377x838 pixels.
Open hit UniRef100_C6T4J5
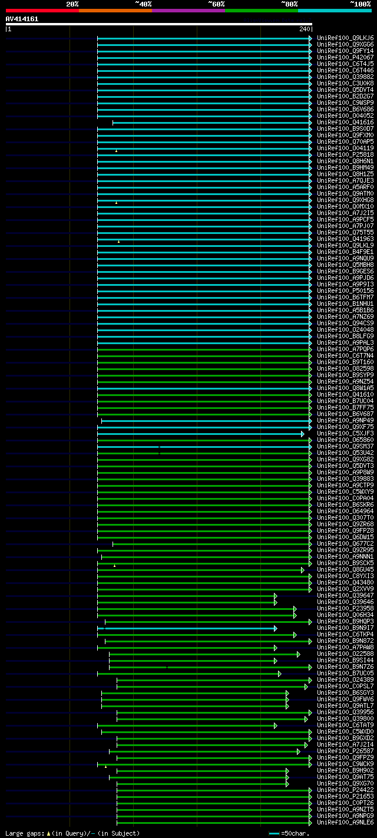[345, 64]
